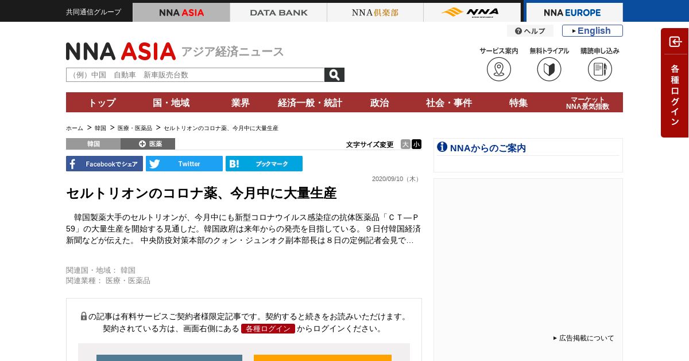Screen dimensions: 689x361
Task: Switch to NNA ASIA top tab
Action: click(181, 12)
